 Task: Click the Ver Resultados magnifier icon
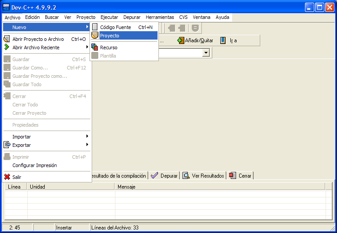click(x=186, y=175)
